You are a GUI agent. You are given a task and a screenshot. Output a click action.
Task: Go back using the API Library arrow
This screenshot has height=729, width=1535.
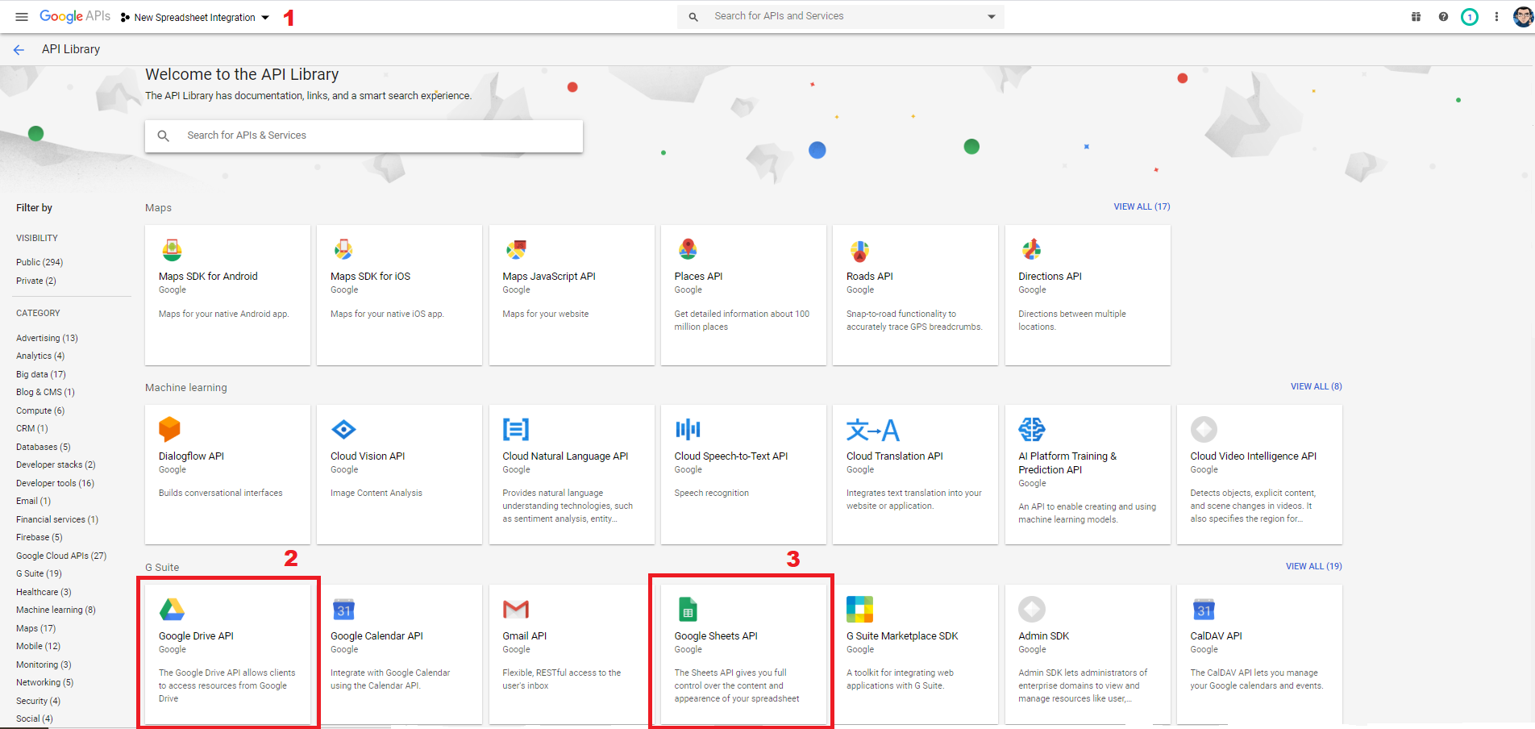(19, 50)
